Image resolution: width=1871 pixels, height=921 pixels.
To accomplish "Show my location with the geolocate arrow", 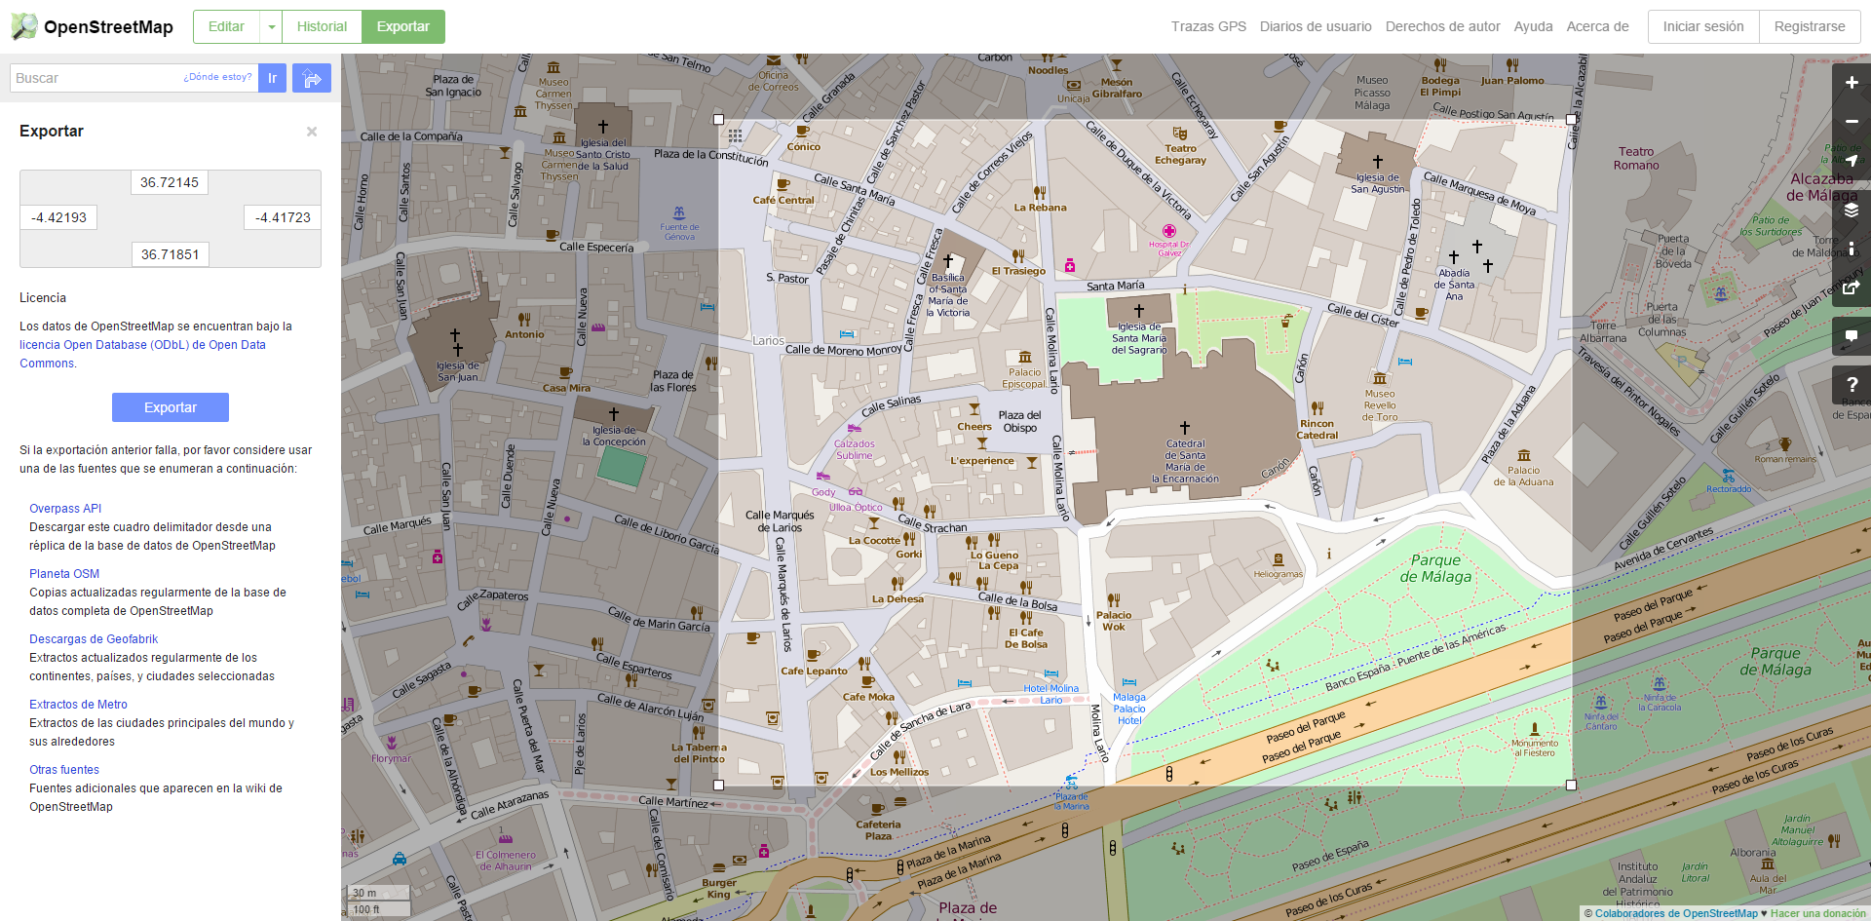I will point(1851,161).
